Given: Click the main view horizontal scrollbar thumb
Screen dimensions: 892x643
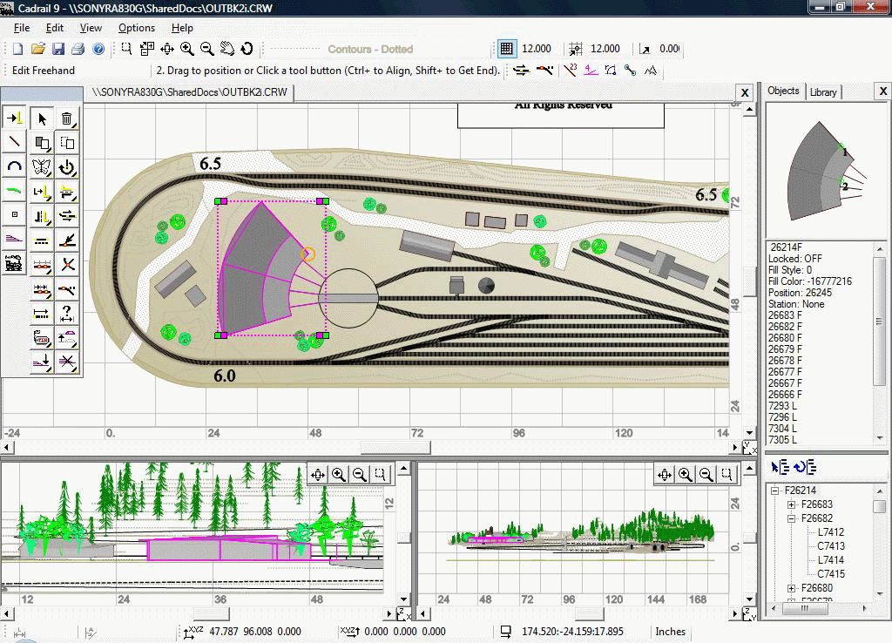Looking at the screenshot, I should [395, 448].
